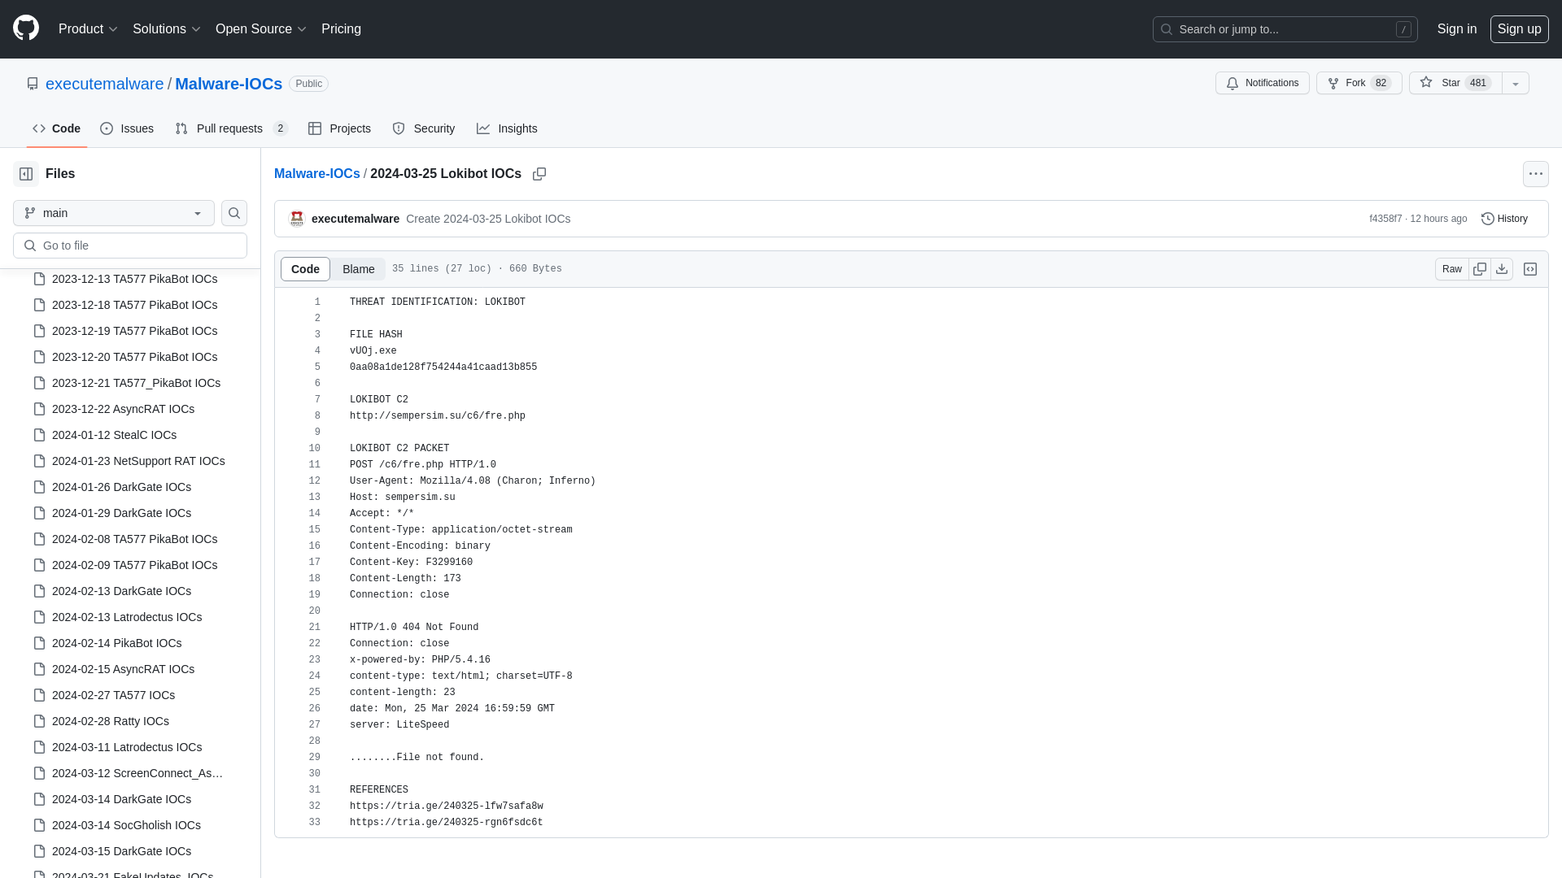Focus the Go to file input
Screen dimensions: 1562x878
click(130, 246)
